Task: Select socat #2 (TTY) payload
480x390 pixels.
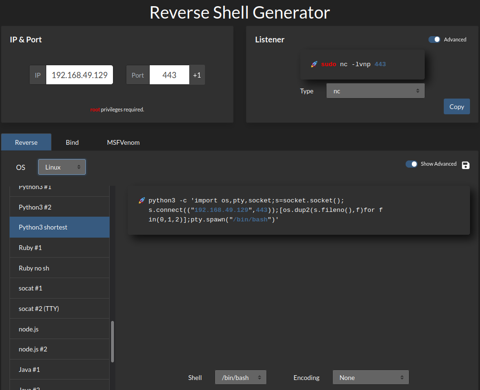Action: point(60,309)
